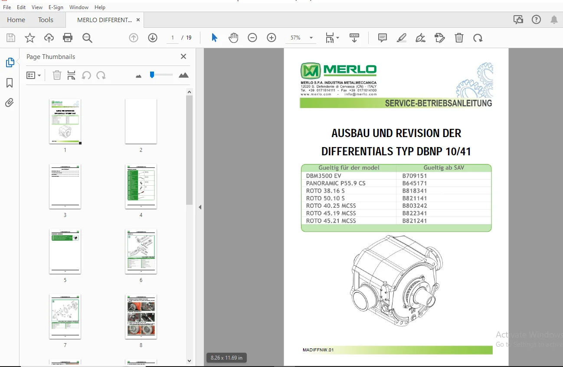563x367 pixels.
Task: Select the blank page 2 thumbnail
Action: pos(141,121)
